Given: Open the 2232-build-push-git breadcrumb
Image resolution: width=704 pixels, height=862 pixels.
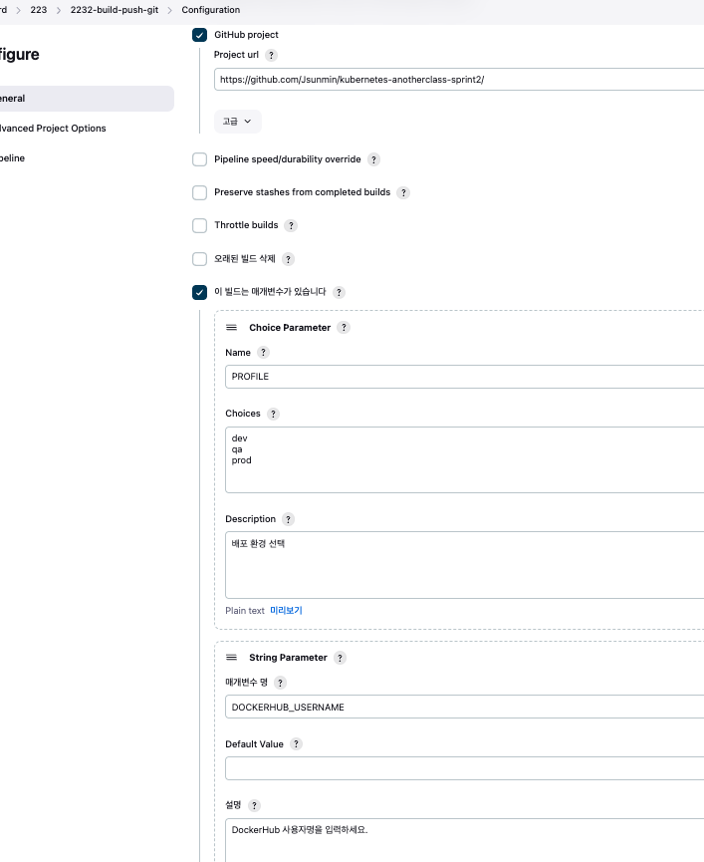Looking at the screenshot, I should 115,10.
